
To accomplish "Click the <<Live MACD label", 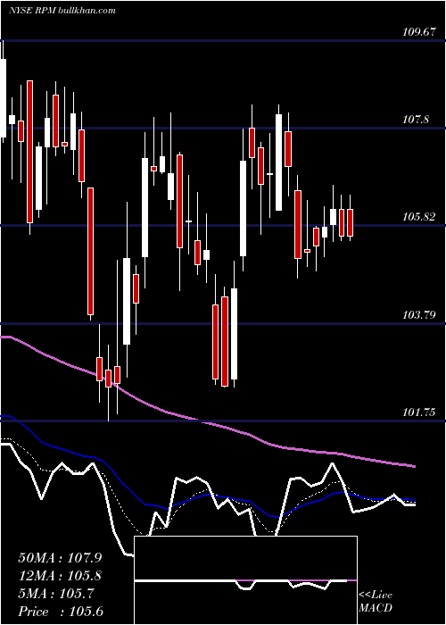I will point(376,602).
